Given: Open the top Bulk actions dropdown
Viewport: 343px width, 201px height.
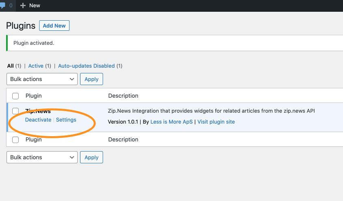Looking at the screenshot, I should pos(42,79).
